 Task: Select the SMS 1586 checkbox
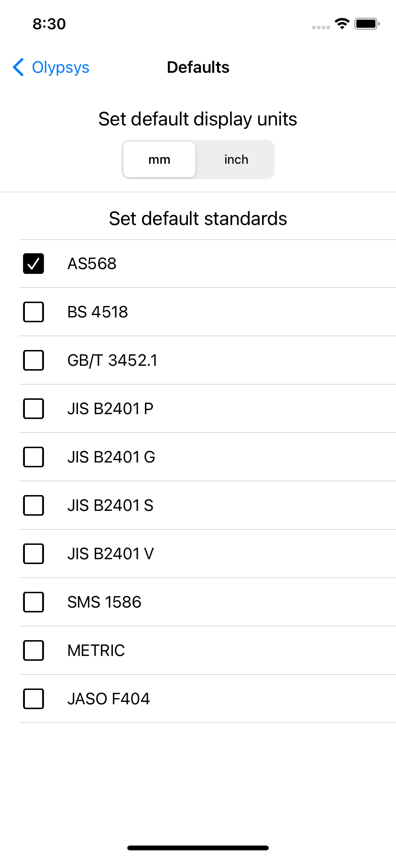[x=33, y=602]
